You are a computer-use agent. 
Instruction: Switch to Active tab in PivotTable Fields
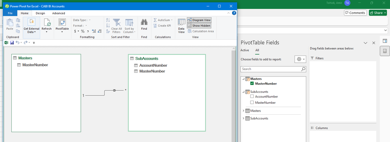[x=245, y=50]
